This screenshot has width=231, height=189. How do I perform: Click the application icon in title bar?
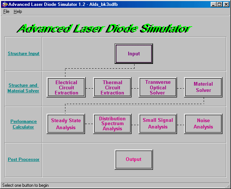click(x=4, y=4)
